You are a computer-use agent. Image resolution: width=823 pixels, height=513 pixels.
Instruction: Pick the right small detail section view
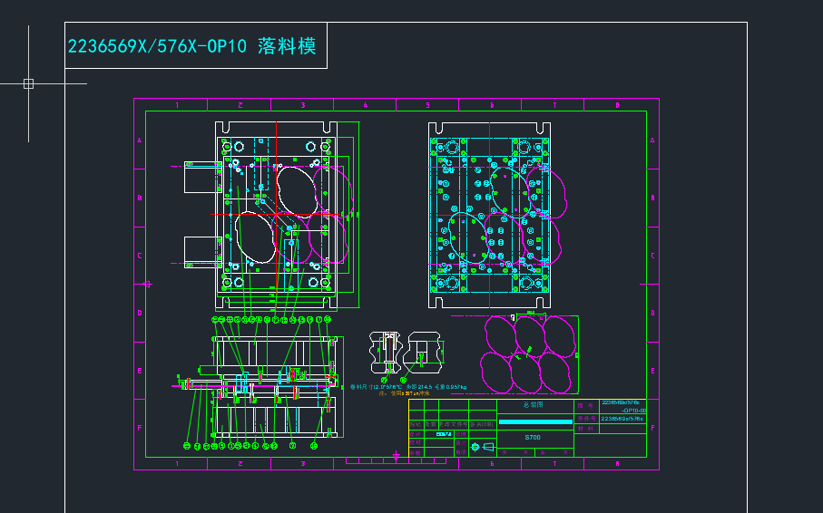pyautogui.click(x=424, y=352)
